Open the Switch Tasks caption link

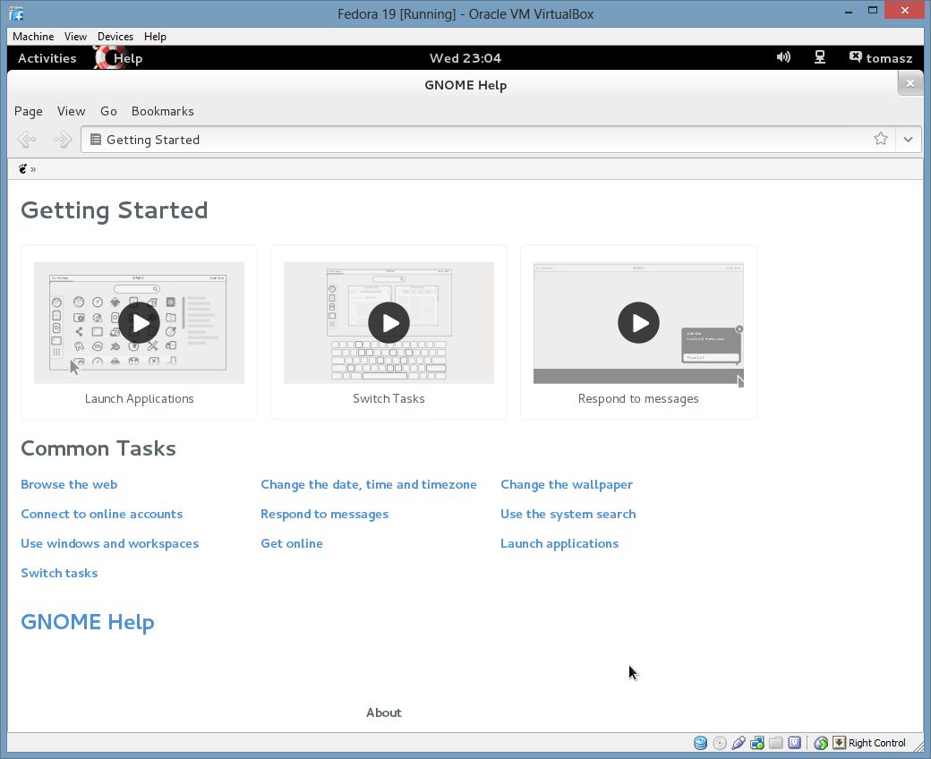pos(389,399)
